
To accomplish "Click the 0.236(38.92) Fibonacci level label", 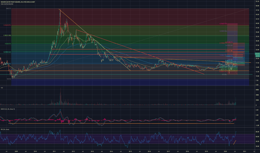I will pyautogui.click(x=7, y=25).
